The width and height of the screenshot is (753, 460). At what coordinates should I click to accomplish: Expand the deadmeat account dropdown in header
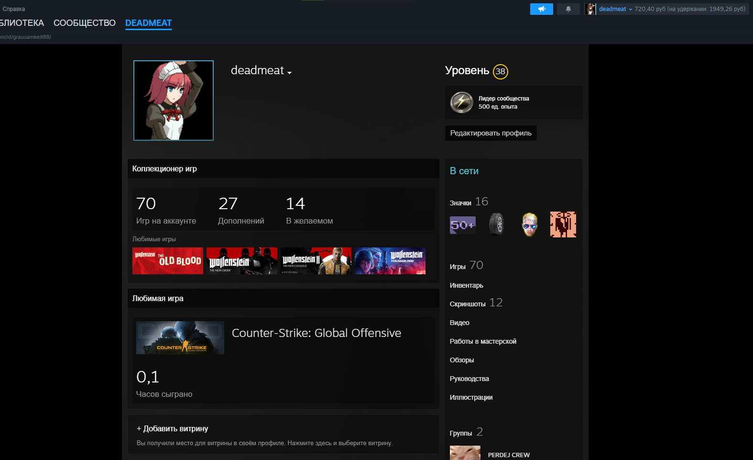coord(615,9)
